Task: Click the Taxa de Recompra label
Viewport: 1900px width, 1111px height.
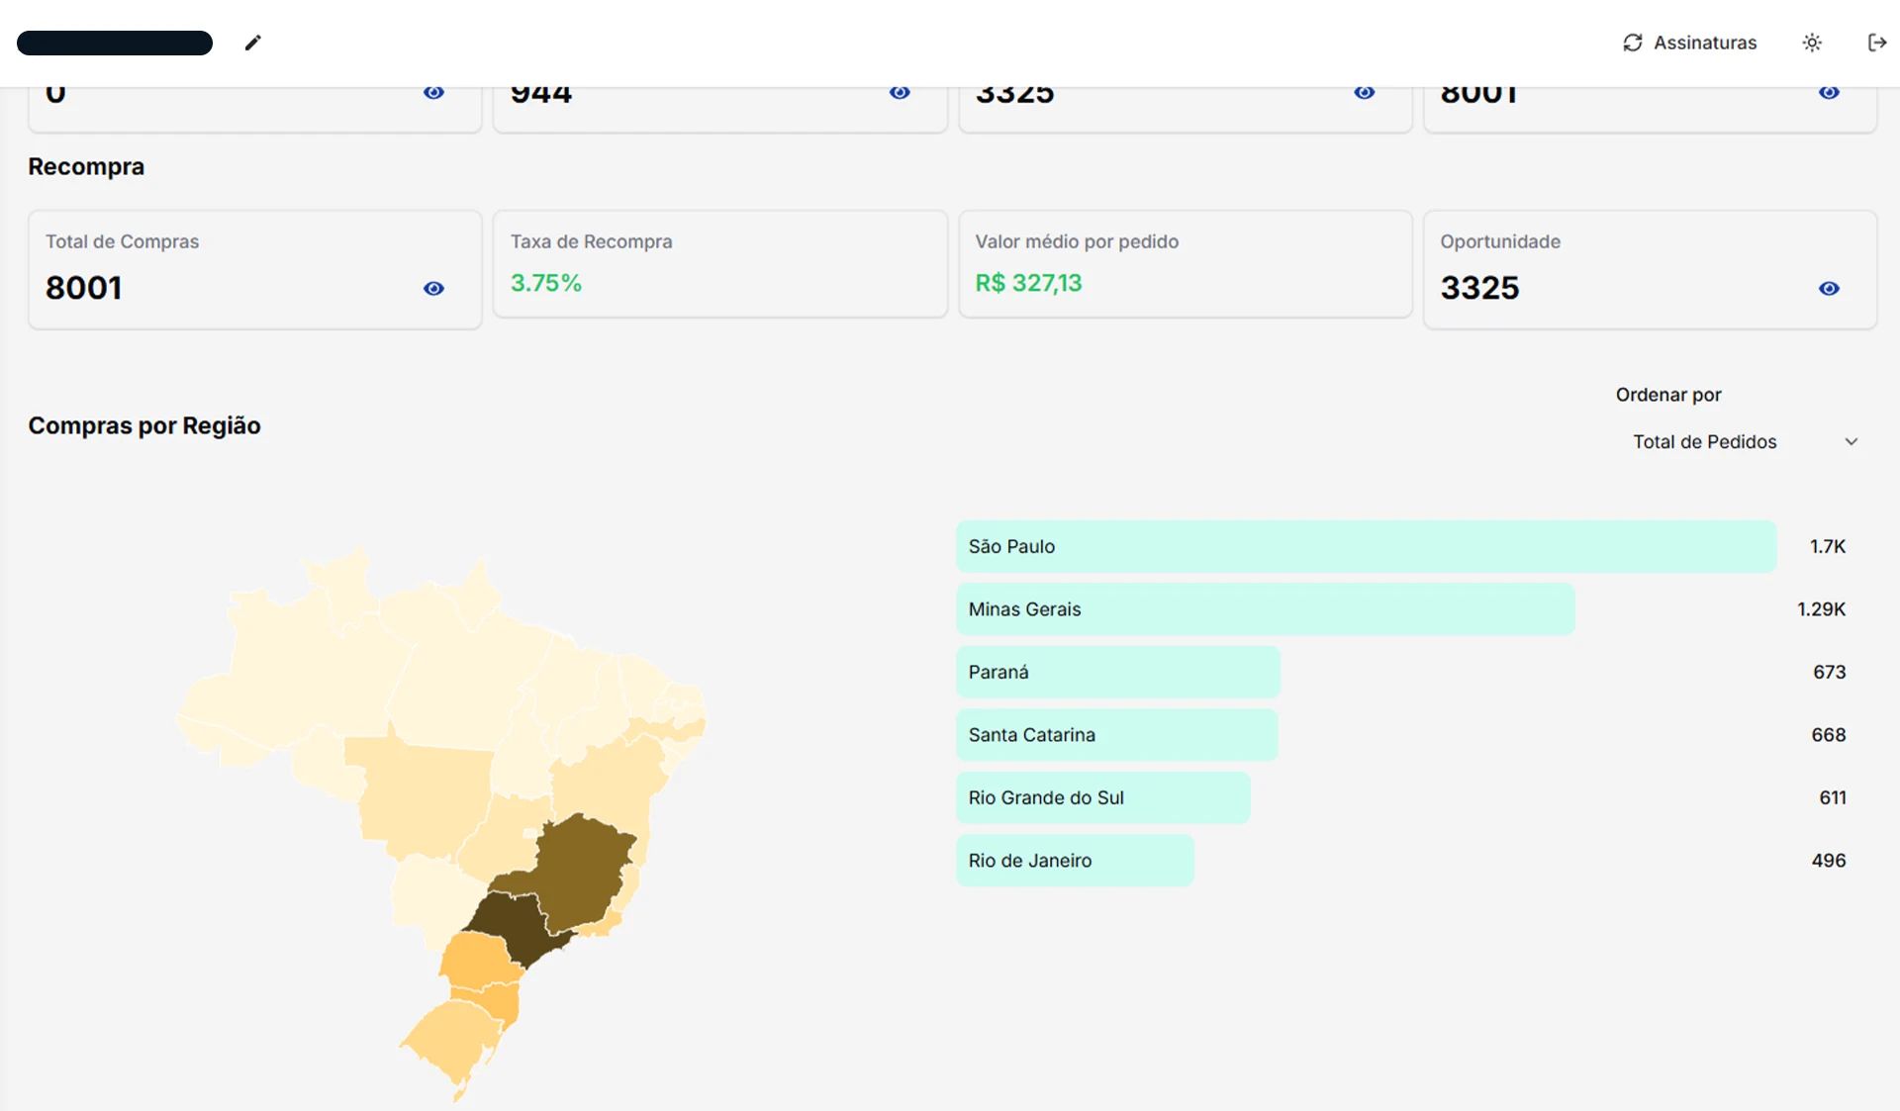Action: [x=591, y=241]
